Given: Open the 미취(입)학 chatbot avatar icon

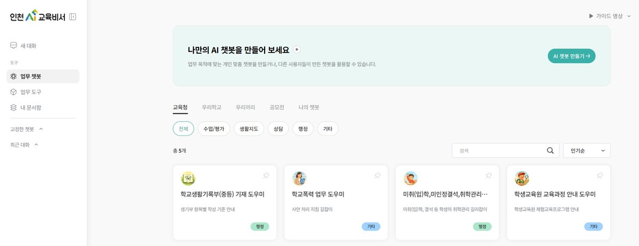Looking at the screenshot, I should [x=411, y=178].
